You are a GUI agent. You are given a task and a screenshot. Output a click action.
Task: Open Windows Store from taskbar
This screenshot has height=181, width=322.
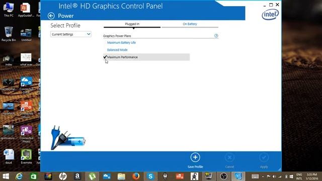(x=34, y=176)
